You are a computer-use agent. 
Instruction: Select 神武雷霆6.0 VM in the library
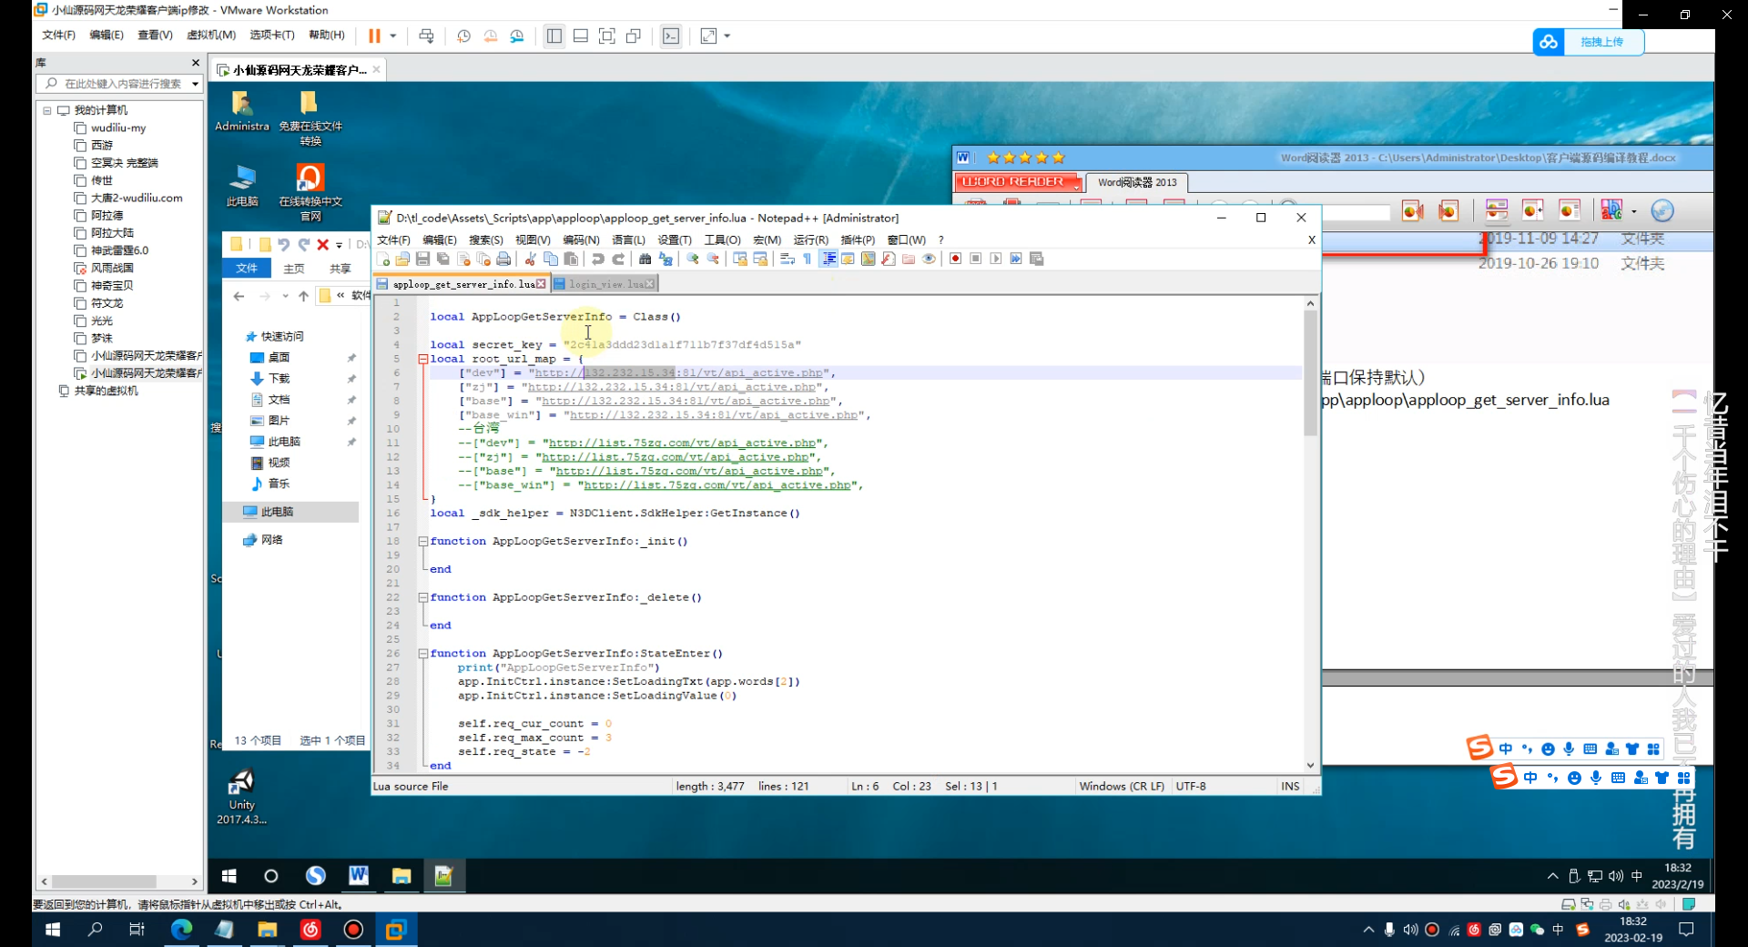[x=118, y=250]
